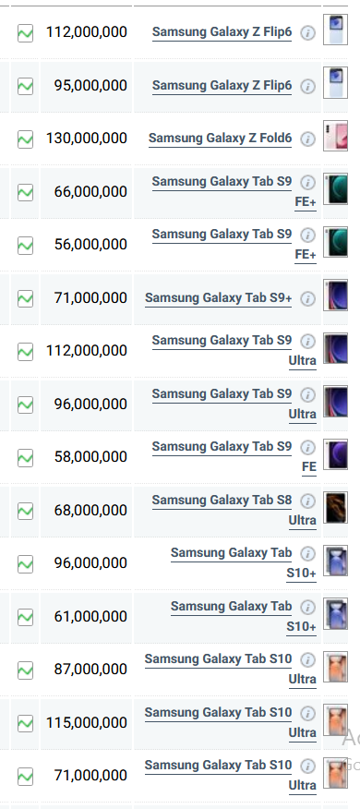The height and width of the screenshot is (809, 360).
Task: Show price chart for 71,000,000 Tab S9+
Action: tap(25, 298)
